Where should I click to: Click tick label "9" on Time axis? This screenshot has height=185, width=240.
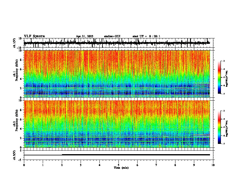pos(194,165)
